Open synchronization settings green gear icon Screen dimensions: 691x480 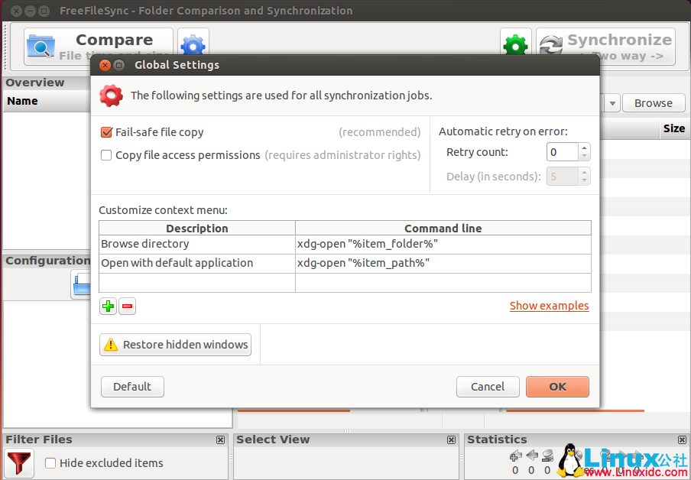coord(515,45)
